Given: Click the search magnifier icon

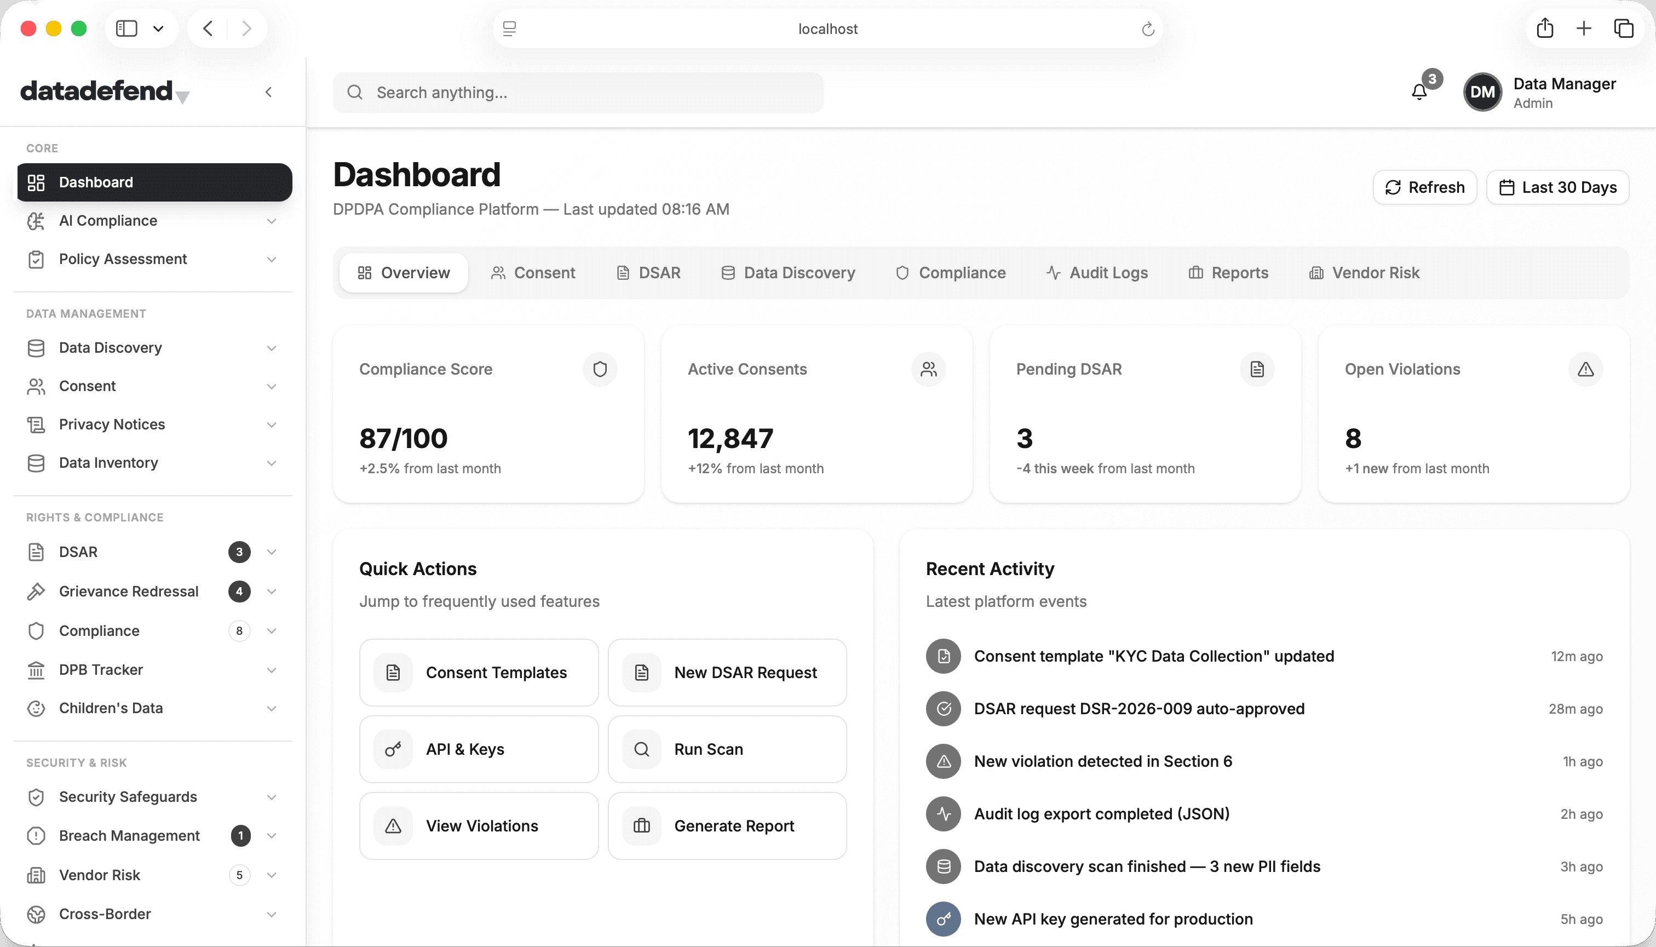Looking at the screenshot, I should pyautogui.click(x=355, y=93).
